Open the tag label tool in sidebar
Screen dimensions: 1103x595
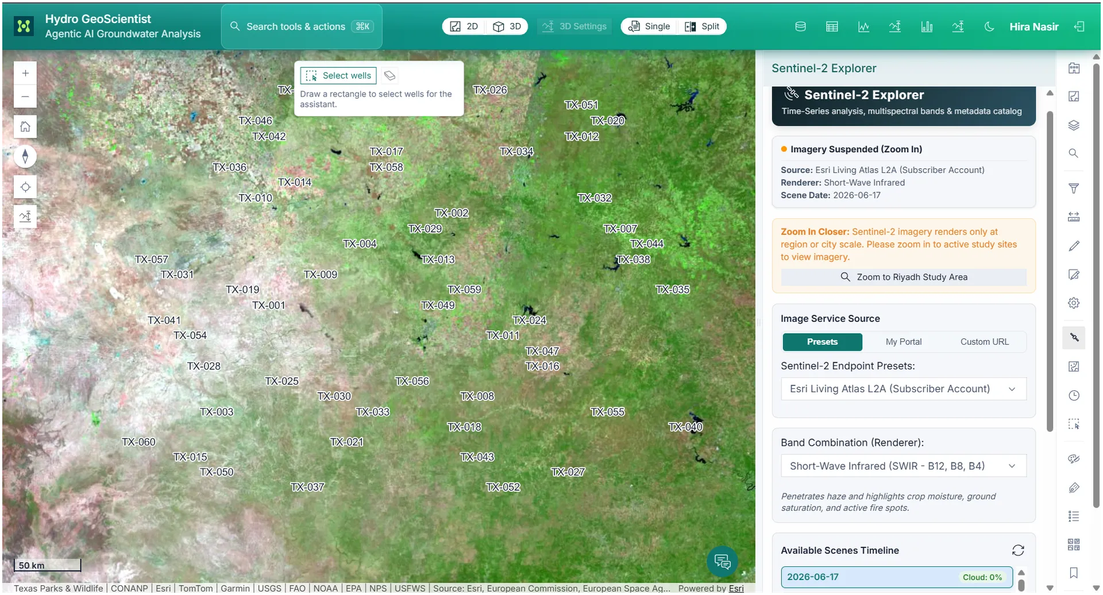1074,488
